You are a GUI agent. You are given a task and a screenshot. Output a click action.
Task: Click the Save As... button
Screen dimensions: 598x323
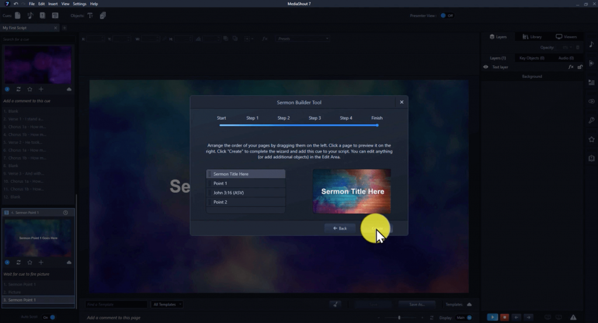pyautogui.click(x=417, y=304)
